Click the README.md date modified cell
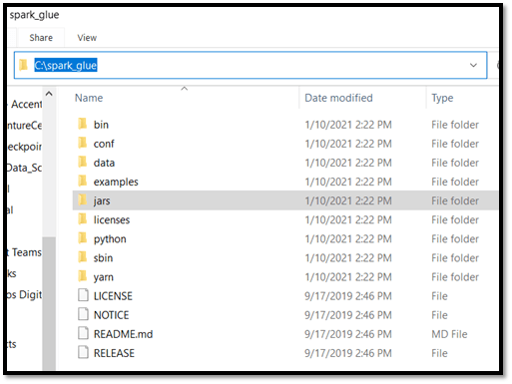 tap(348, 334)
